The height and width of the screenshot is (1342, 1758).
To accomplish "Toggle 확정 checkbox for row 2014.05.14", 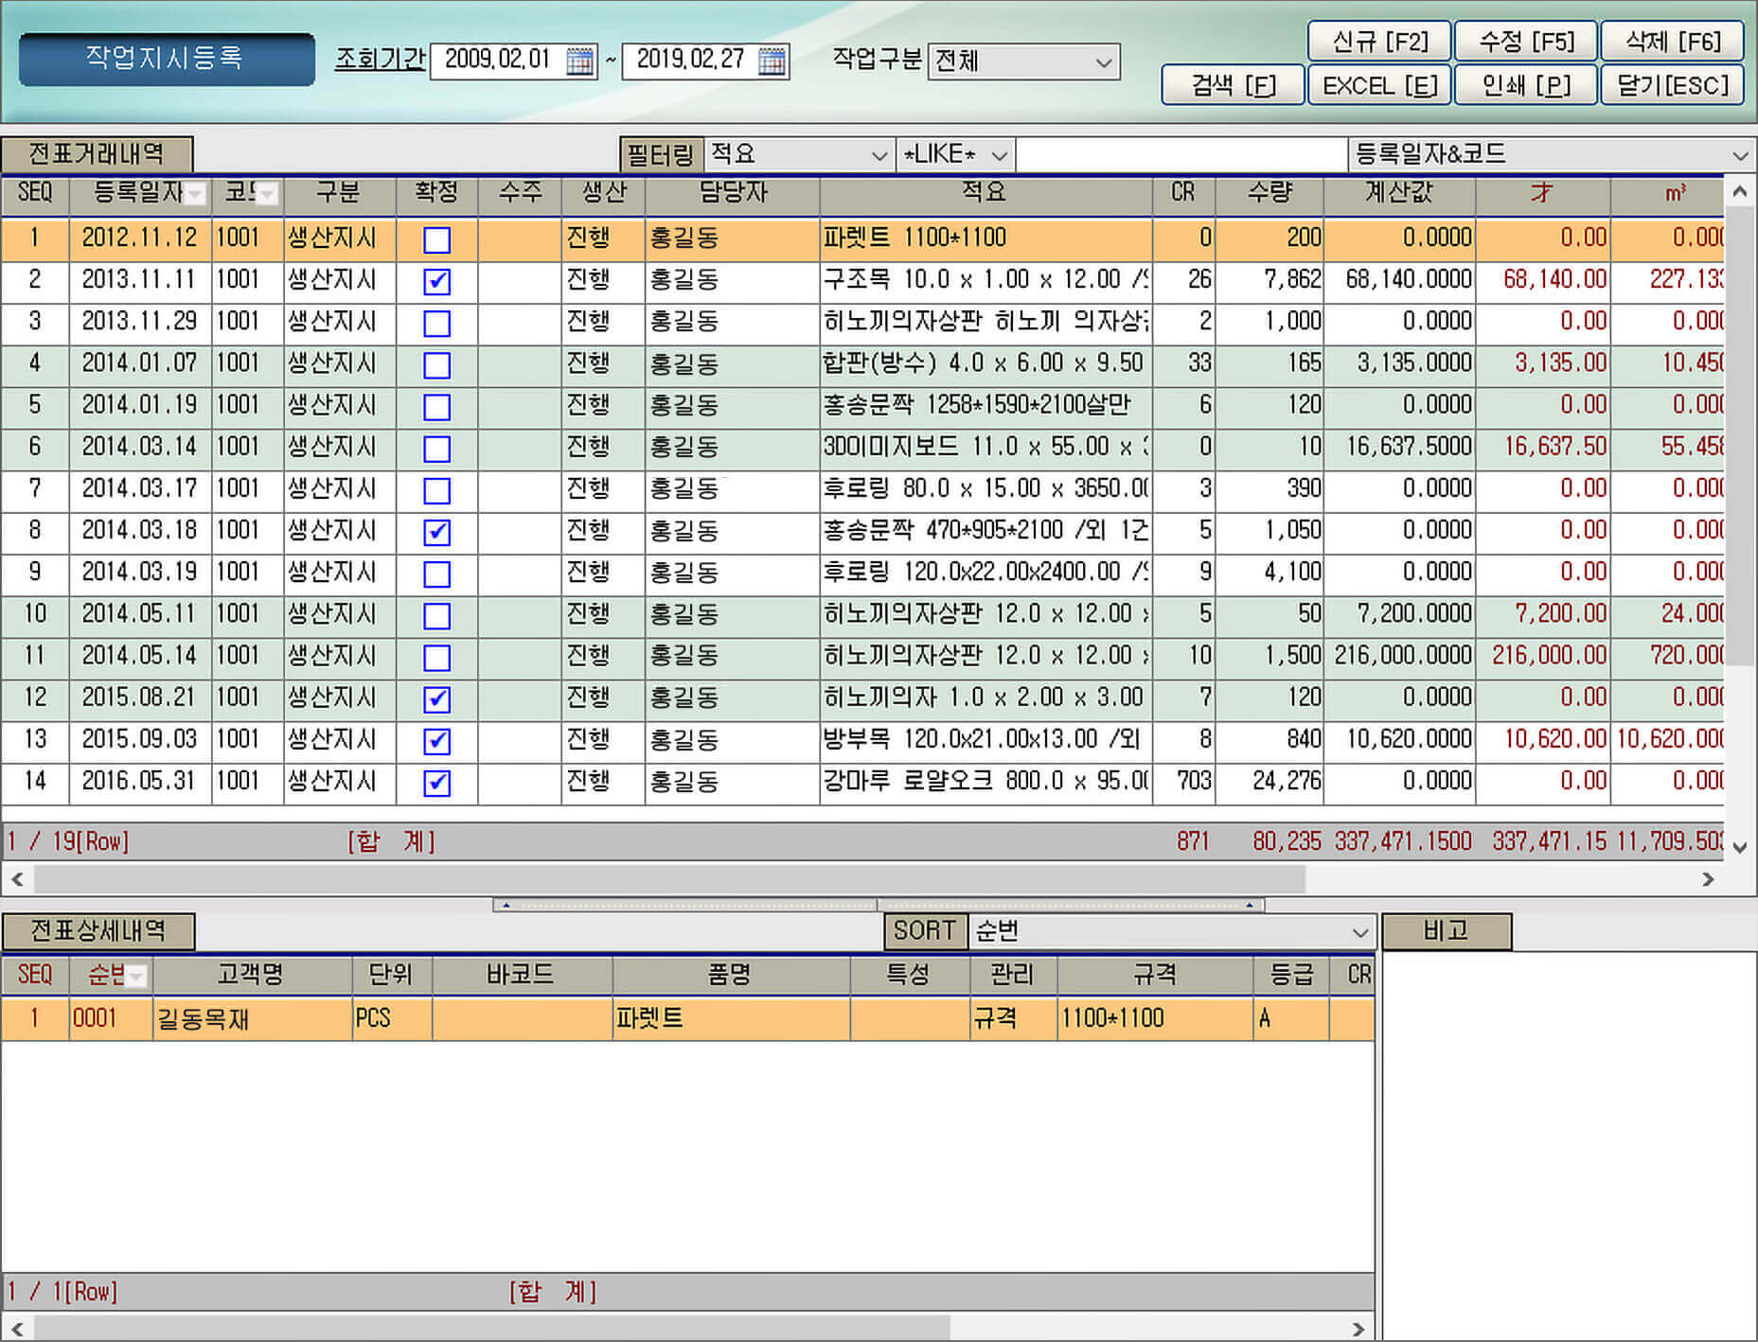I will coord(436,657).
